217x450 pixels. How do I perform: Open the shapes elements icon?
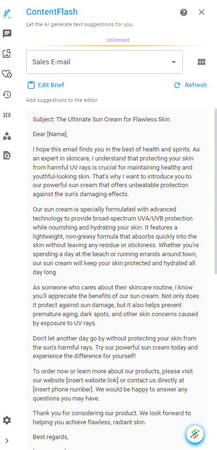[7, 136]
